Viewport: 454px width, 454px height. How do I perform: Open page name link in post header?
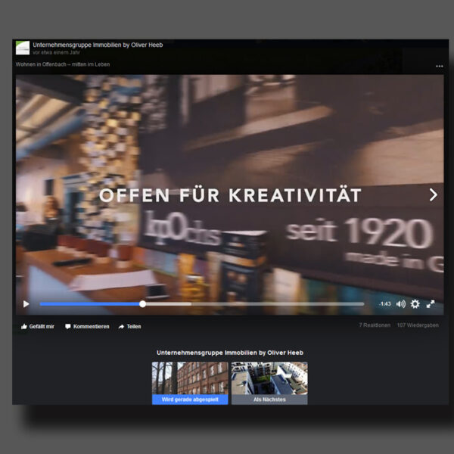click(98, 45)
